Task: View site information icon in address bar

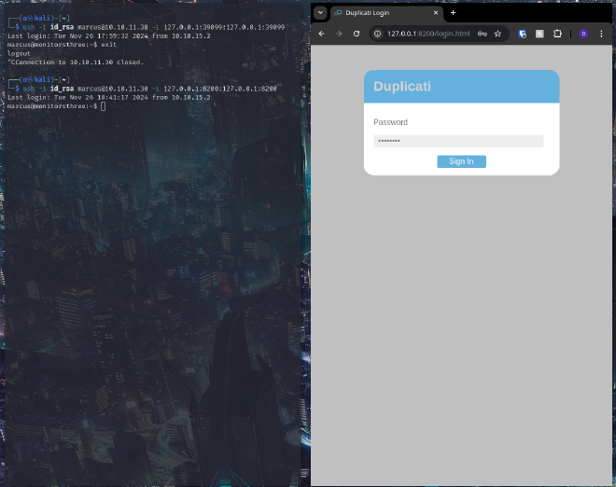Action: 378,34
